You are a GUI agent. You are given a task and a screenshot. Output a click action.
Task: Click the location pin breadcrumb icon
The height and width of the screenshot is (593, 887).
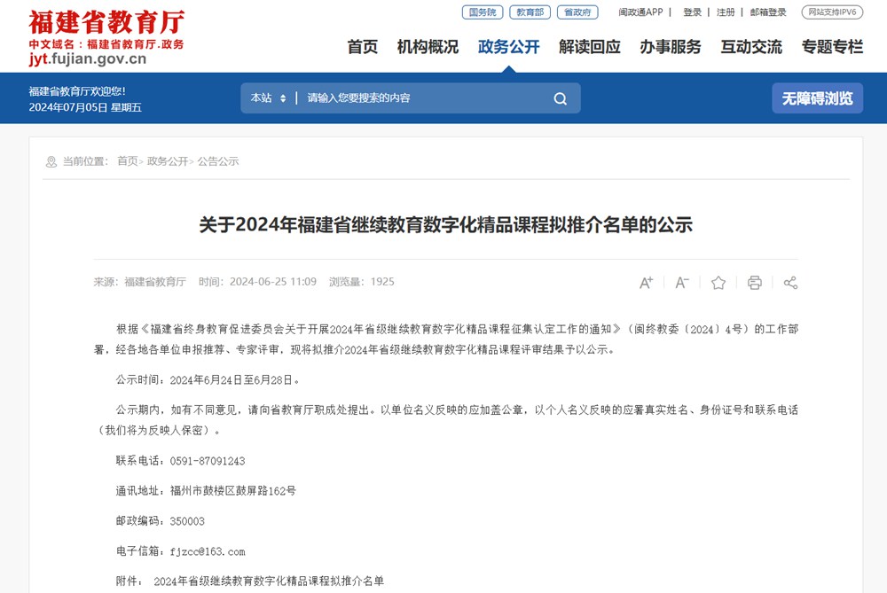pyautogui.click(x=51, y=161)
